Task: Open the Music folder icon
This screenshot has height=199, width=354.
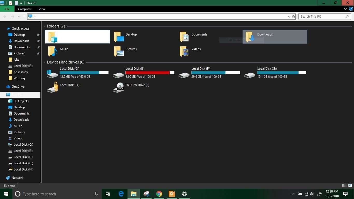Action: coord(52,51)
